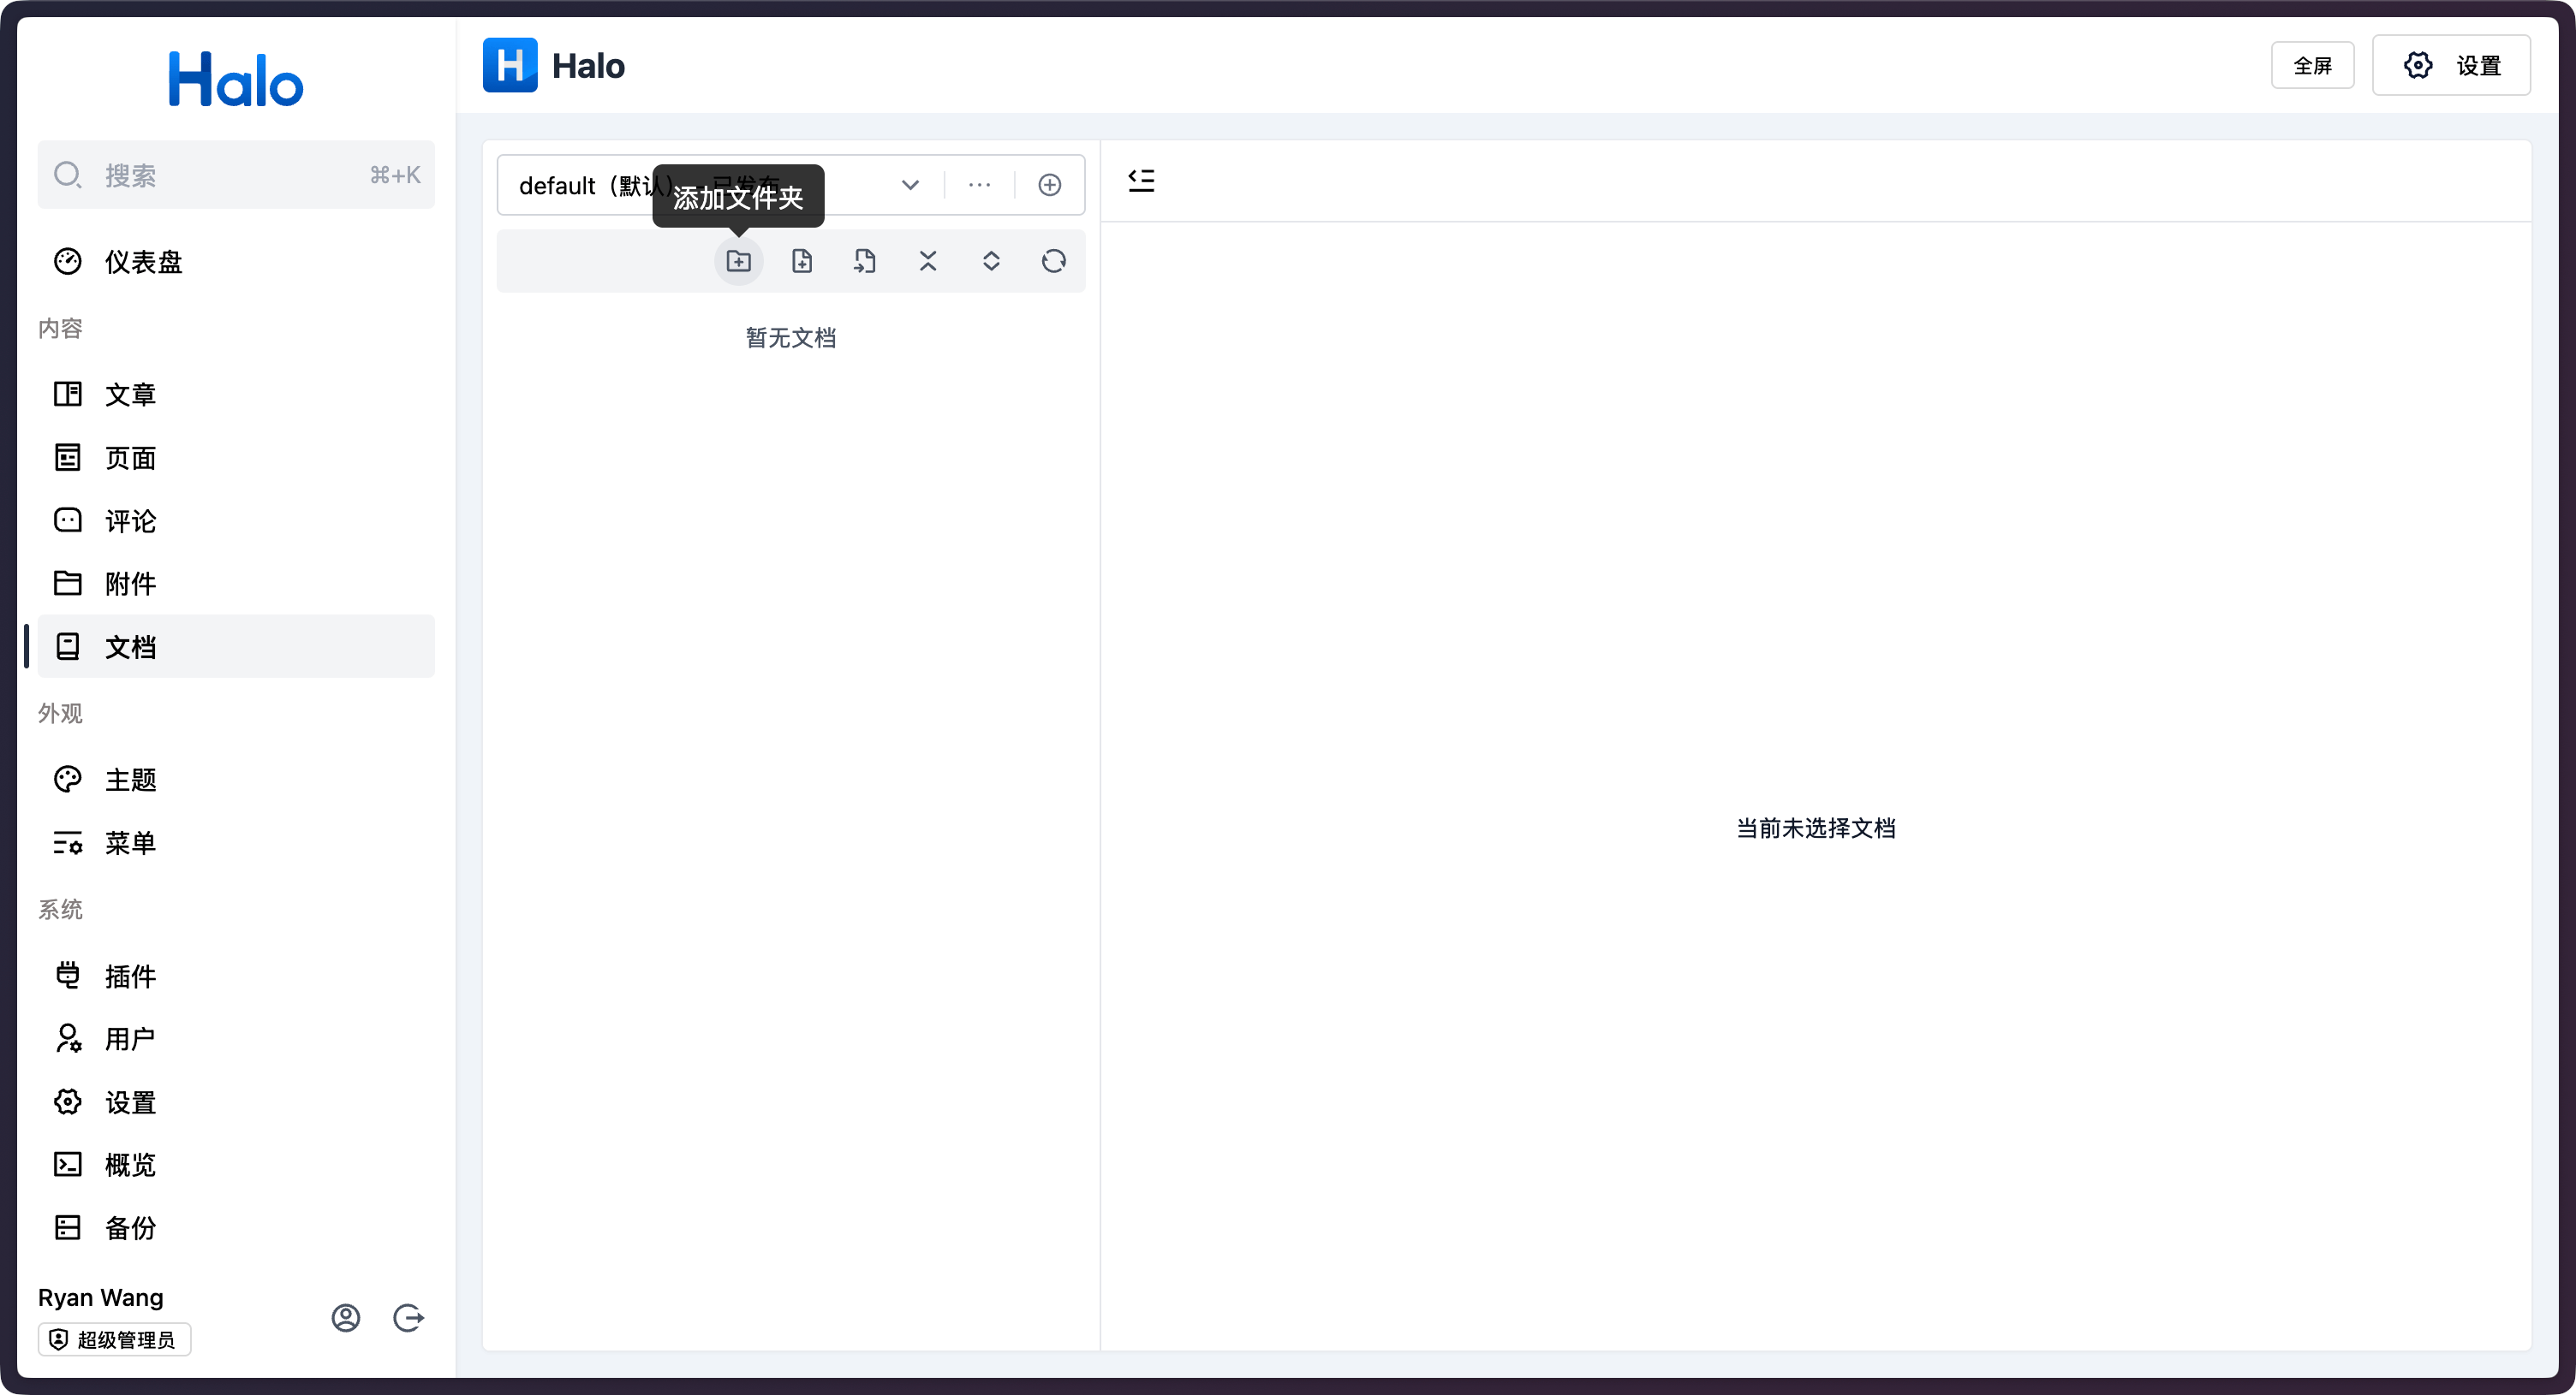Toggle the document sidebar collapse icon
This screenshot has width=2576, height=1395.
1141,180
